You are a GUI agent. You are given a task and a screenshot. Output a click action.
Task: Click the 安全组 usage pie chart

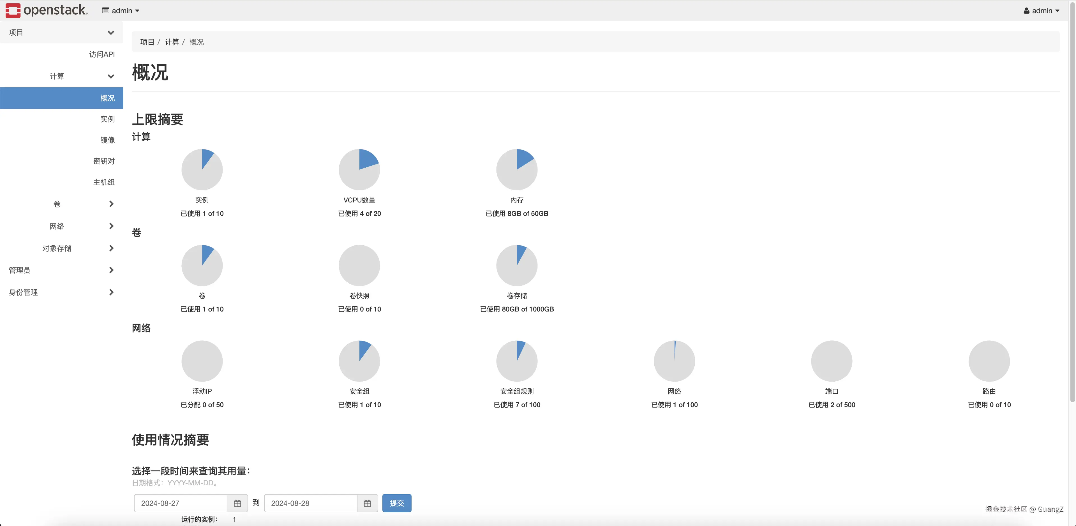pos(359,361)
